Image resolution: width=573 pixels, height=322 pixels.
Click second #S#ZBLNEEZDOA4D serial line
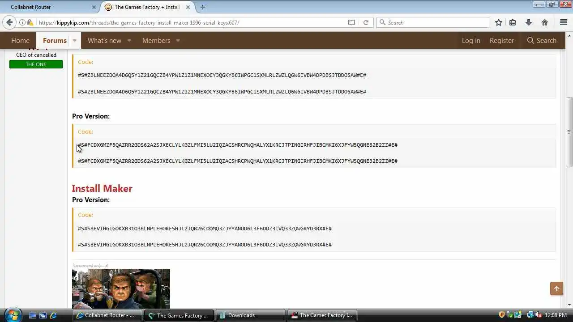tap(222, 92)
